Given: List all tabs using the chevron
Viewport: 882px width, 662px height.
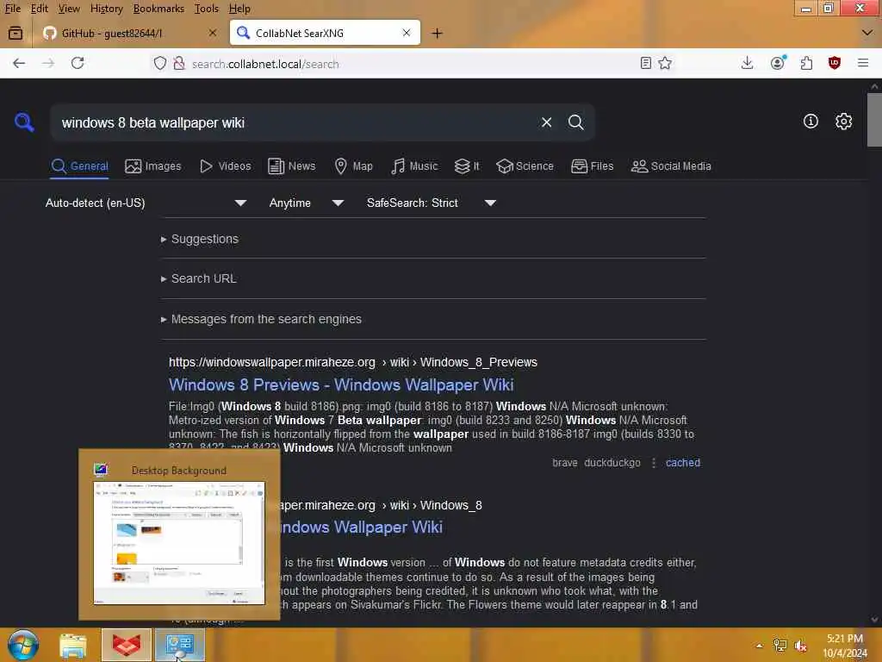Looking at the screenshot, I should tap(866, 34).
